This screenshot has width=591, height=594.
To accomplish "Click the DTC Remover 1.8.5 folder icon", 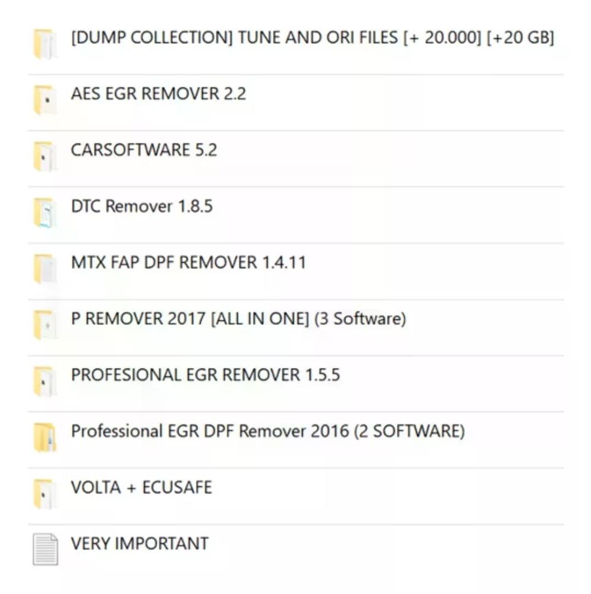I will click(45, 212).
